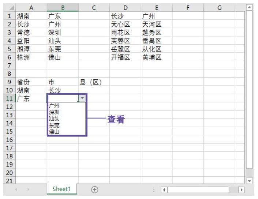258x199 pixels.
Task: Select cell A6 containing 株洲
Action: point(31,57)
